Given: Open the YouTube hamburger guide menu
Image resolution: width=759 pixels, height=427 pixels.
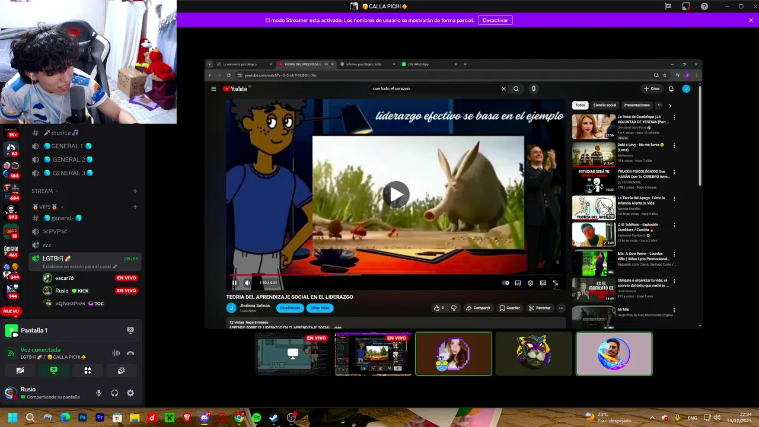Looking at the screenshot, I should point(213,89).
